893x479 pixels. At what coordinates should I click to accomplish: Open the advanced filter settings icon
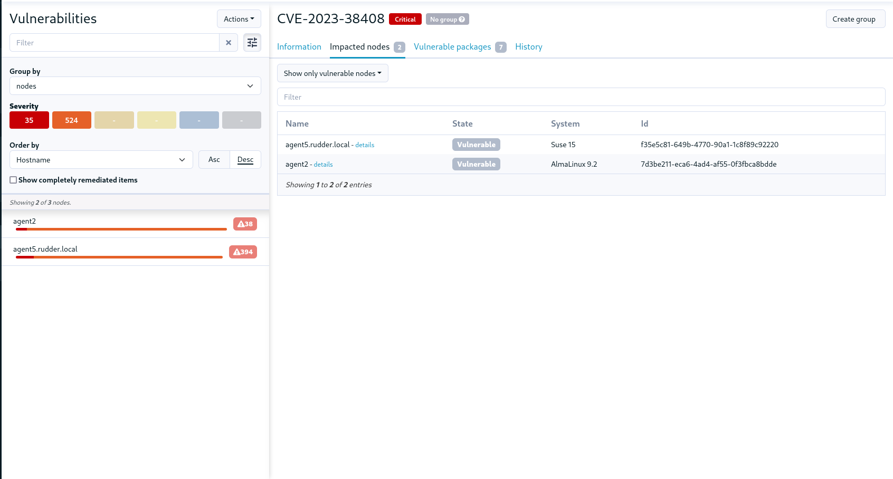252,42
